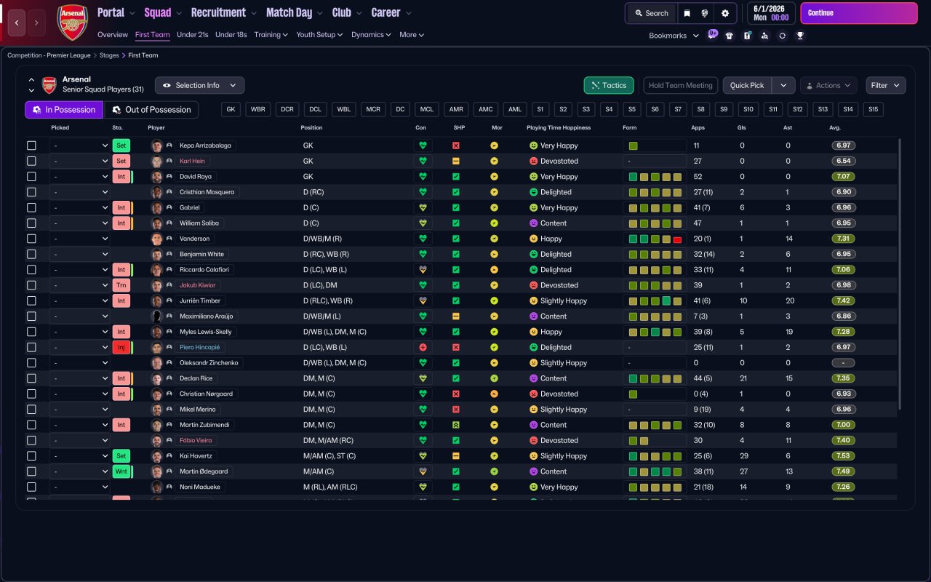This screenshot has width=931, height=582.
Task: Open the world globe icon in top bar
Action: click(705, 13)
